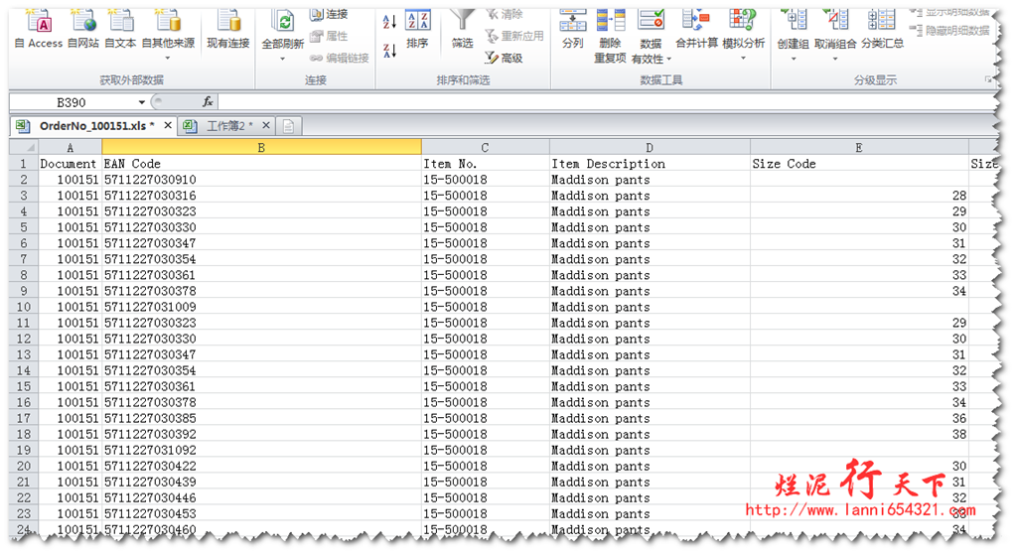Expand the 自其他来源 dropdown
Screen dimensions: 1017x556
click(x=168, y=58)
